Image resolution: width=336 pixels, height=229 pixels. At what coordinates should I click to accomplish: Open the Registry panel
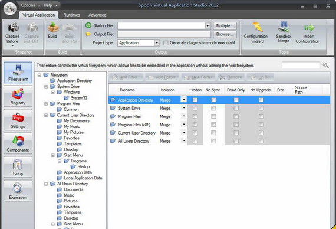[18, 96]
